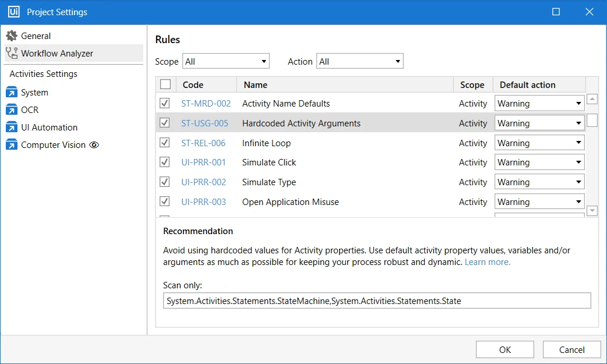The width and height of the screenshot is (607, 364).
Task: Change default action for Open Application Misuse
Action: point(539,202)
